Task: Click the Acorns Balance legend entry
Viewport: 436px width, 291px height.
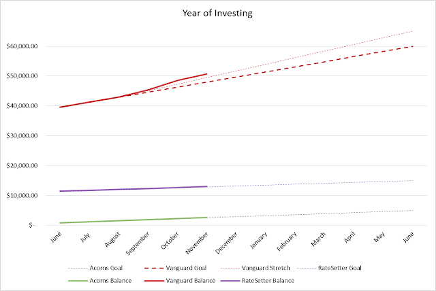Action: tap(100, 281)
